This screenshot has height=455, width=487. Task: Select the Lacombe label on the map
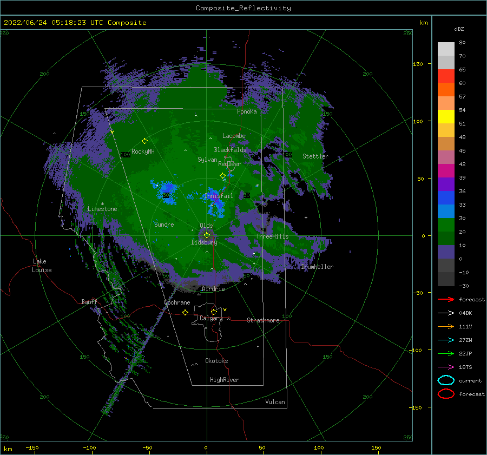click(234, 136)
